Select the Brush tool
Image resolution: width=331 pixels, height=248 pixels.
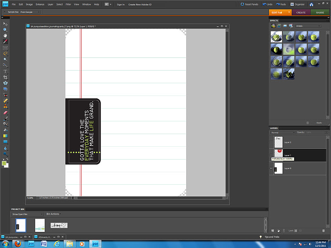pyautogui.click(x=5, y=119)
